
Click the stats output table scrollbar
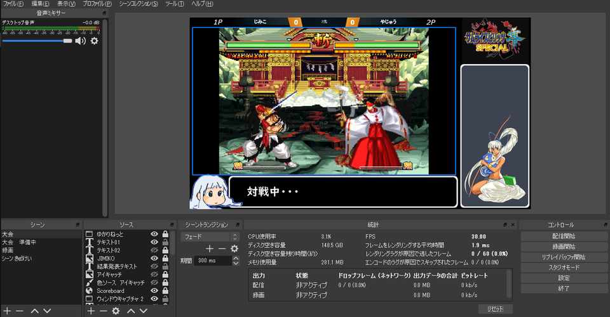click(508, 285)
